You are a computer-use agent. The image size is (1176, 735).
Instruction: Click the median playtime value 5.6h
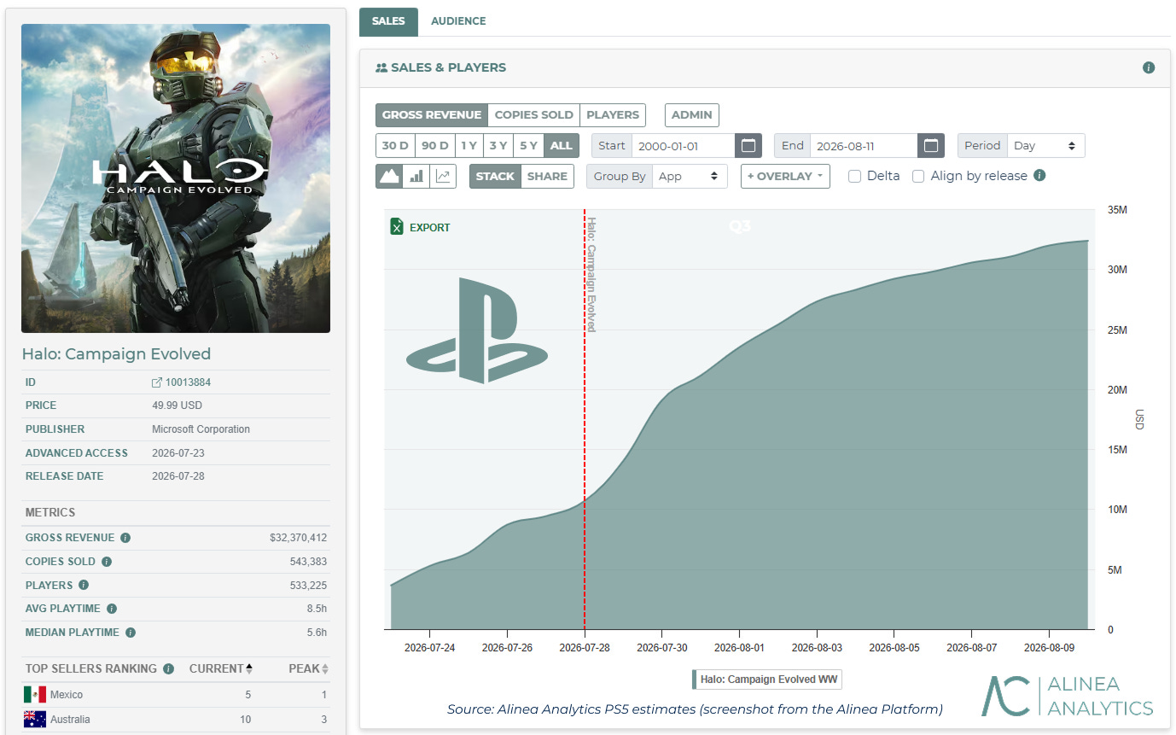pyautogui.click(x=317, y=633)
